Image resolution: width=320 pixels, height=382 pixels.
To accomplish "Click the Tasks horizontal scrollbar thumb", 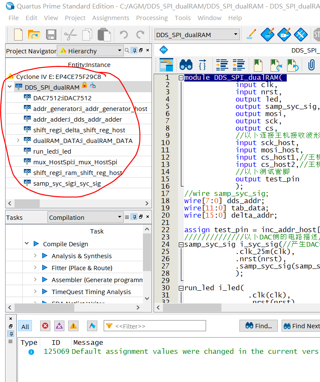I will pyautogui.click(x=44, y=307).
